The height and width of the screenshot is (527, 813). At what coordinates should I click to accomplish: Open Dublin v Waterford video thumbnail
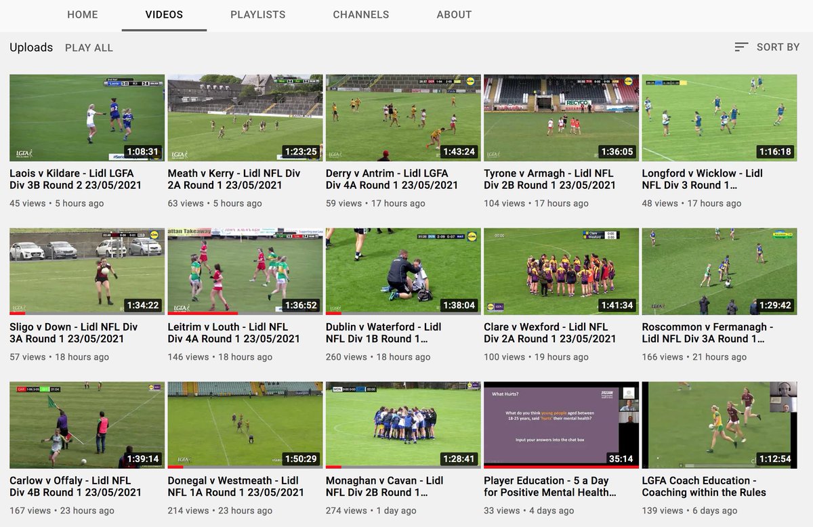coord(403,272)
